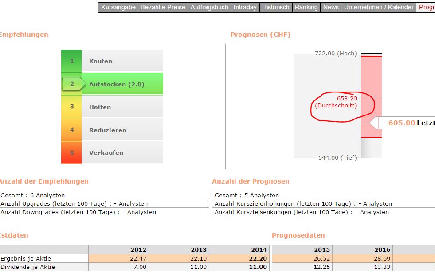Click the 605.00 last price marker

[401, 123]
